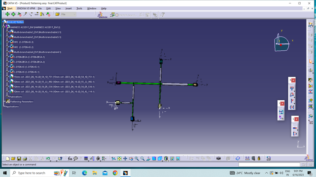The image size is (316, 177).
Task: Click the ENOVIA logo icon
Action: [x=102, y=15]
